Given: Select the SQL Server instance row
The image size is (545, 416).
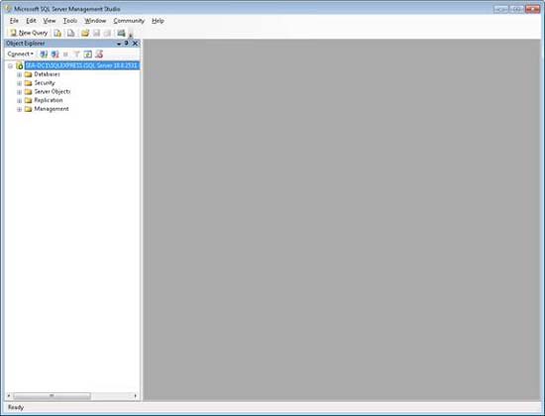Looking at the screenshot, I should tap(82, 65).
